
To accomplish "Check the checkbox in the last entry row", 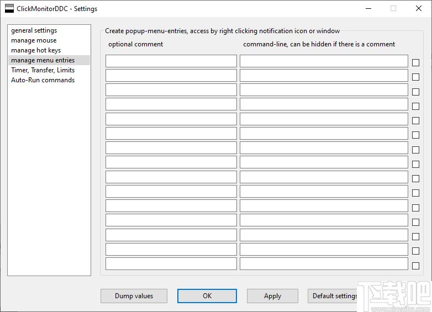I will point(416,266).
